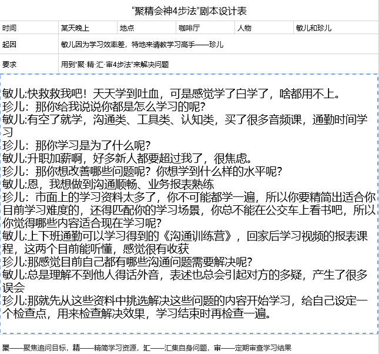Click the line 珍儿：那你想改善哪些问题呢？

[x=142, y=171]
